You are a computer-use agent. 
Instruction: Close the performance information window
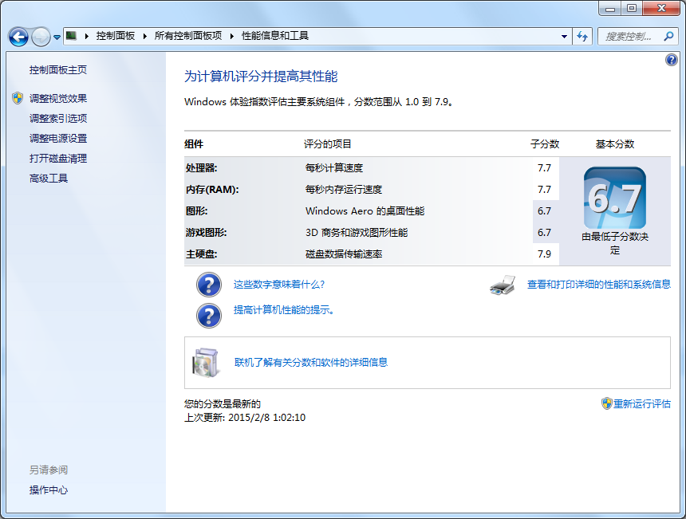[661, 8]
